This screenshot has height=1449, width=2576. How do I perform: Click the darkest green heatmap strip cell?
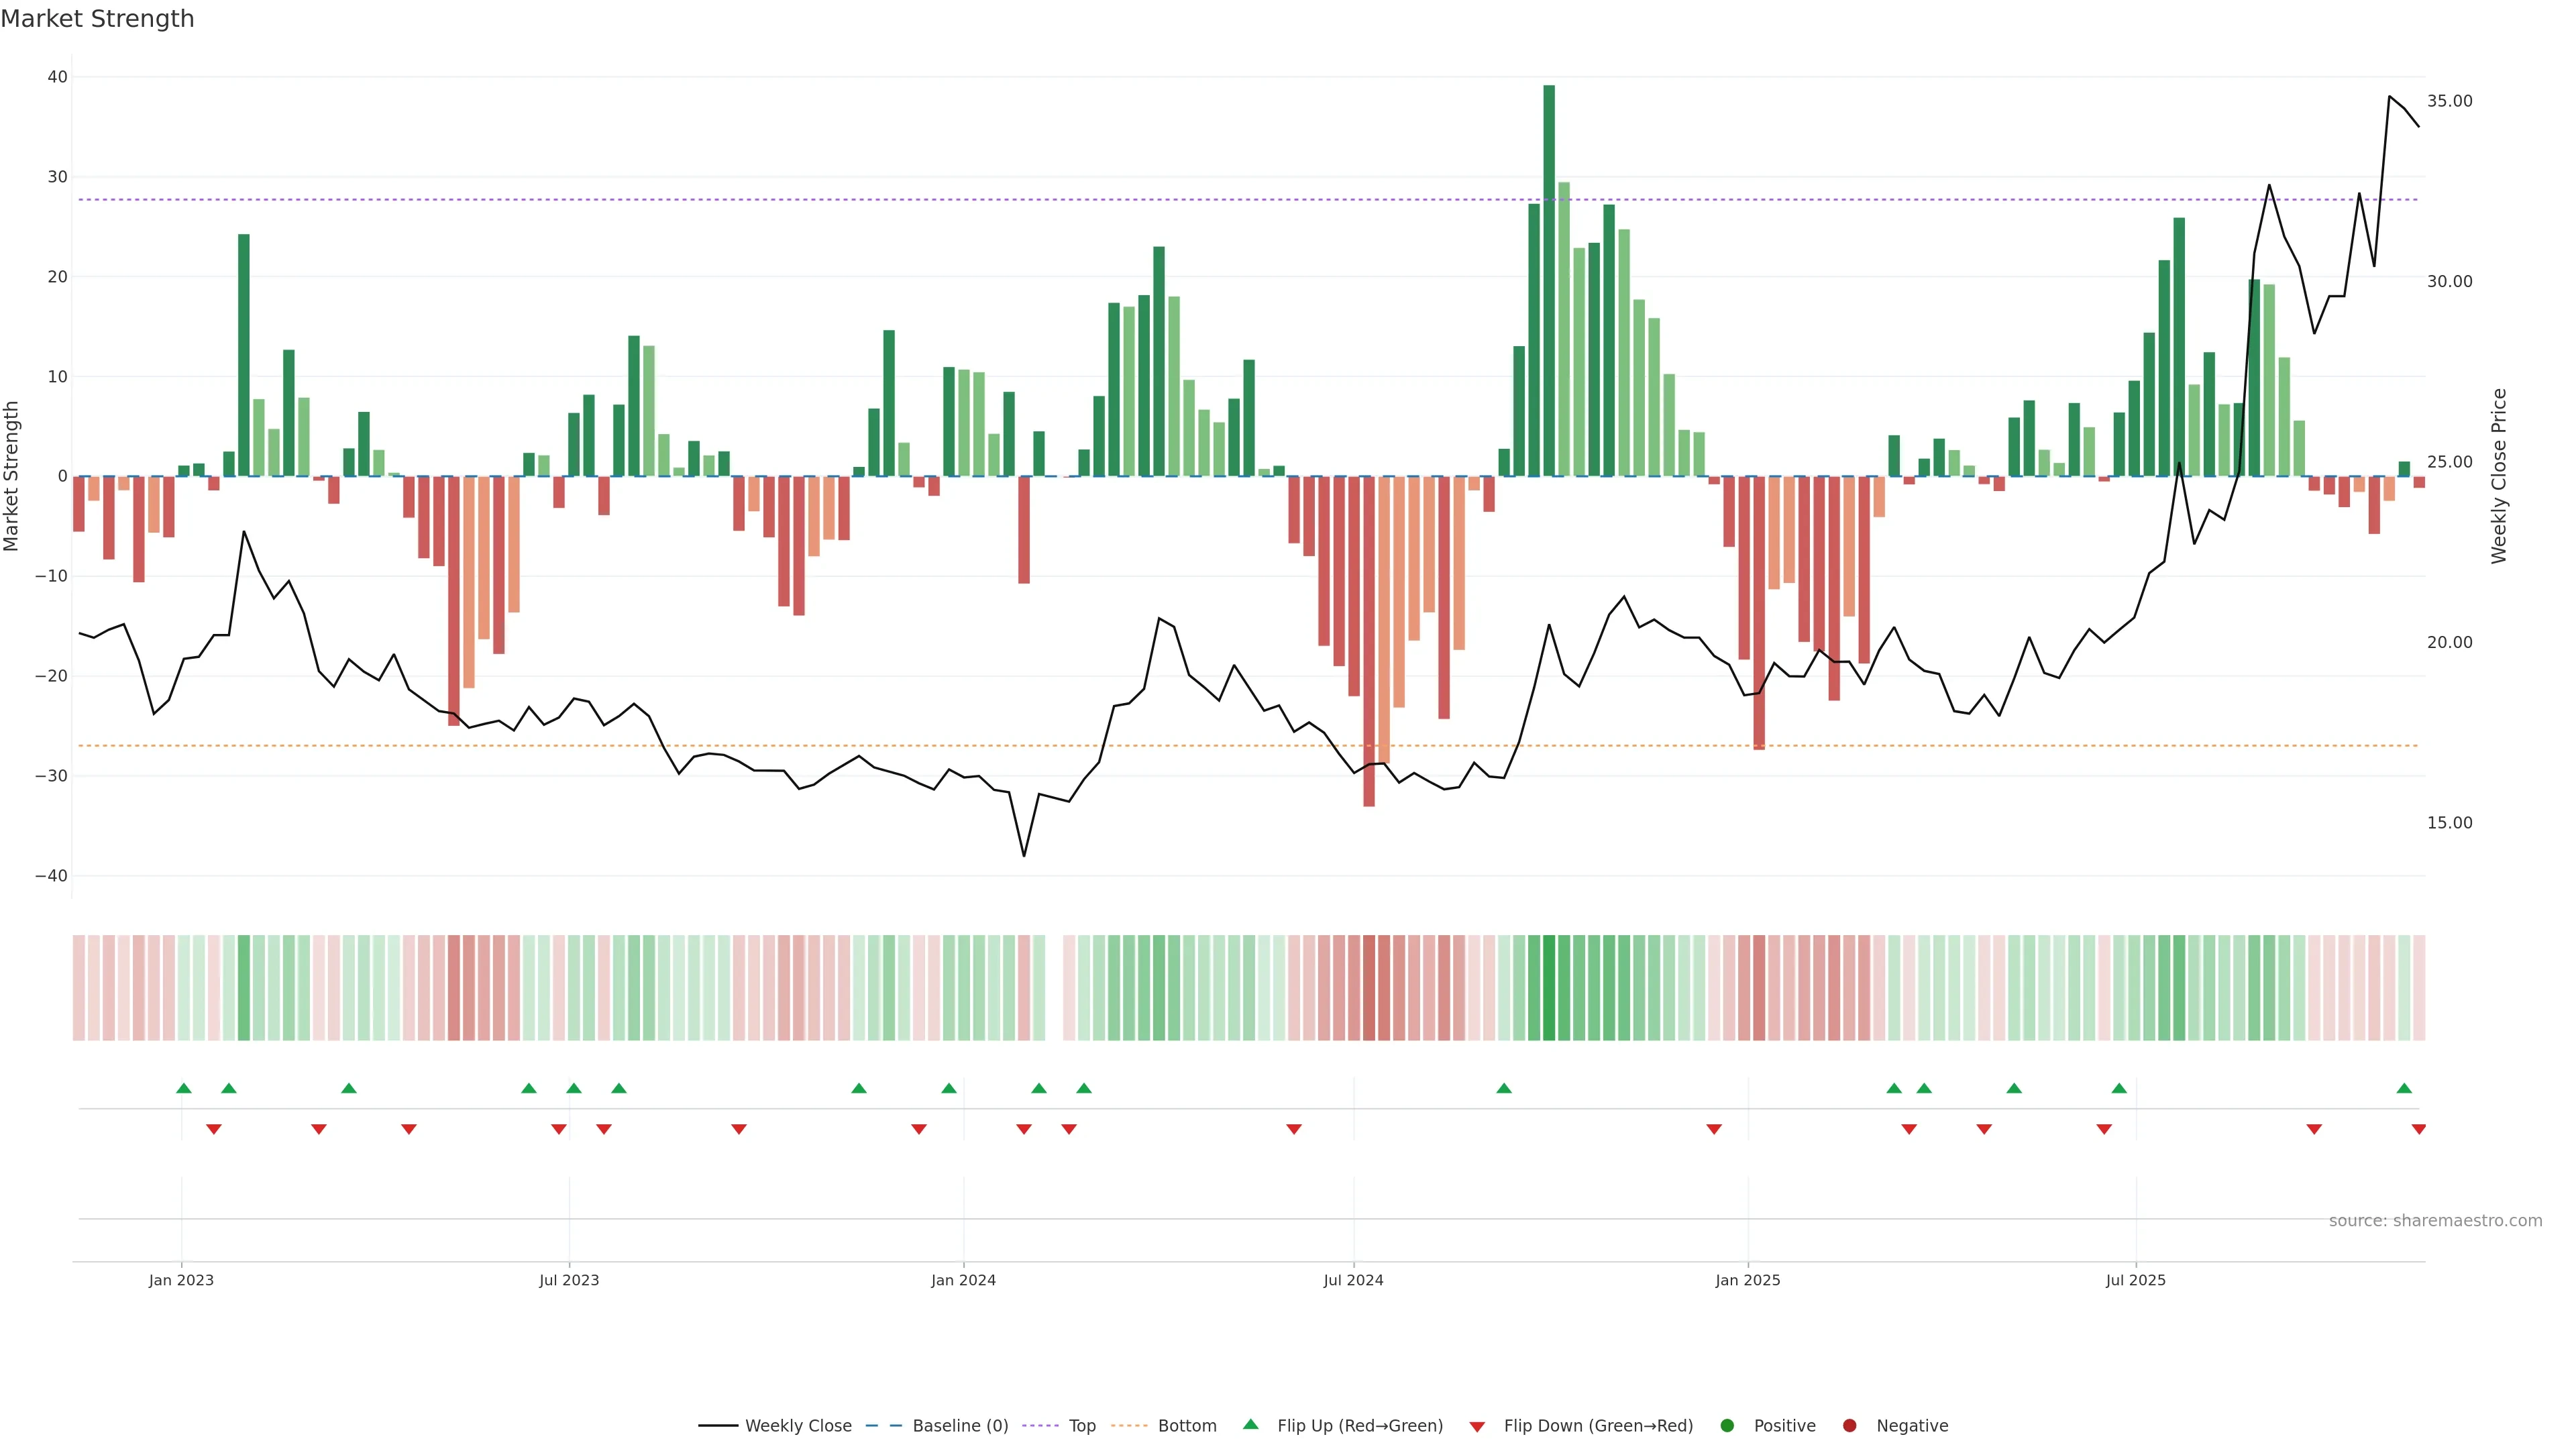(x=1549, y=988)
